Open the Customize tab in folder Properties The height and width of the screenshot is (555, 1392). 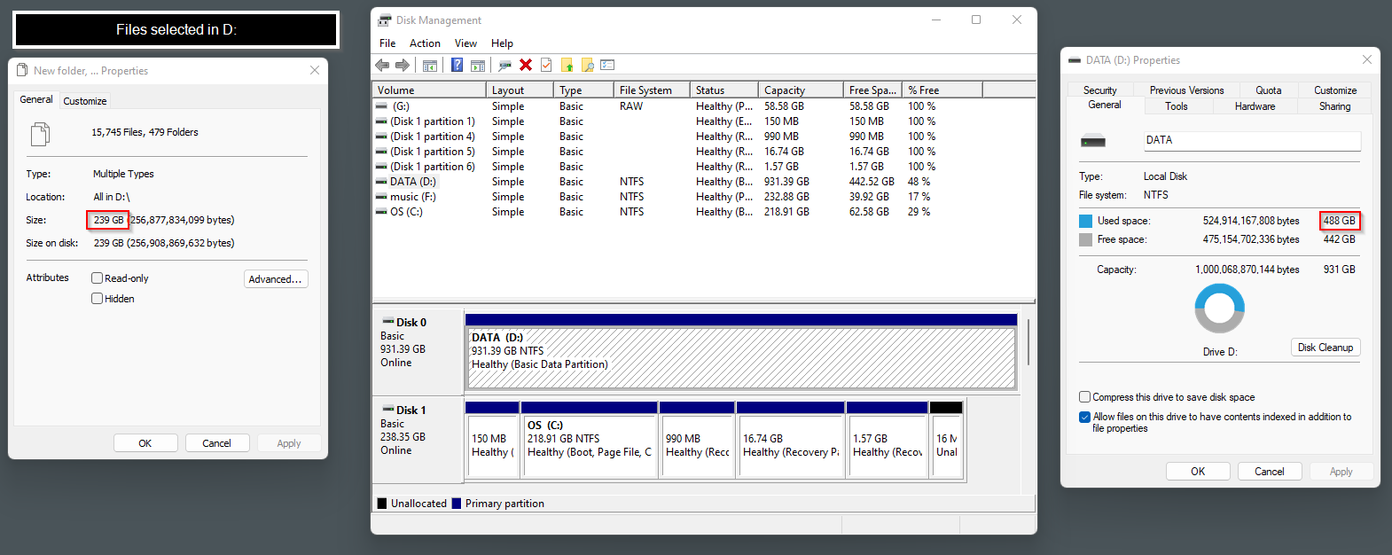click(x=85, y=101)
